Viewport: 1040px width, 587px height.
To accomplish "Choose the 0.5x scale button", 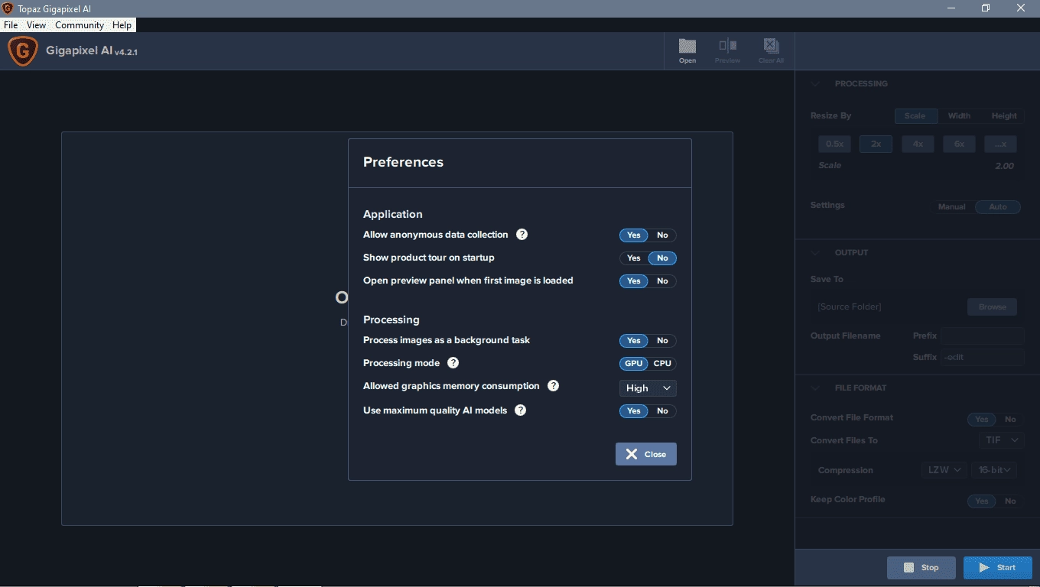I will click(x=834, y=144).
